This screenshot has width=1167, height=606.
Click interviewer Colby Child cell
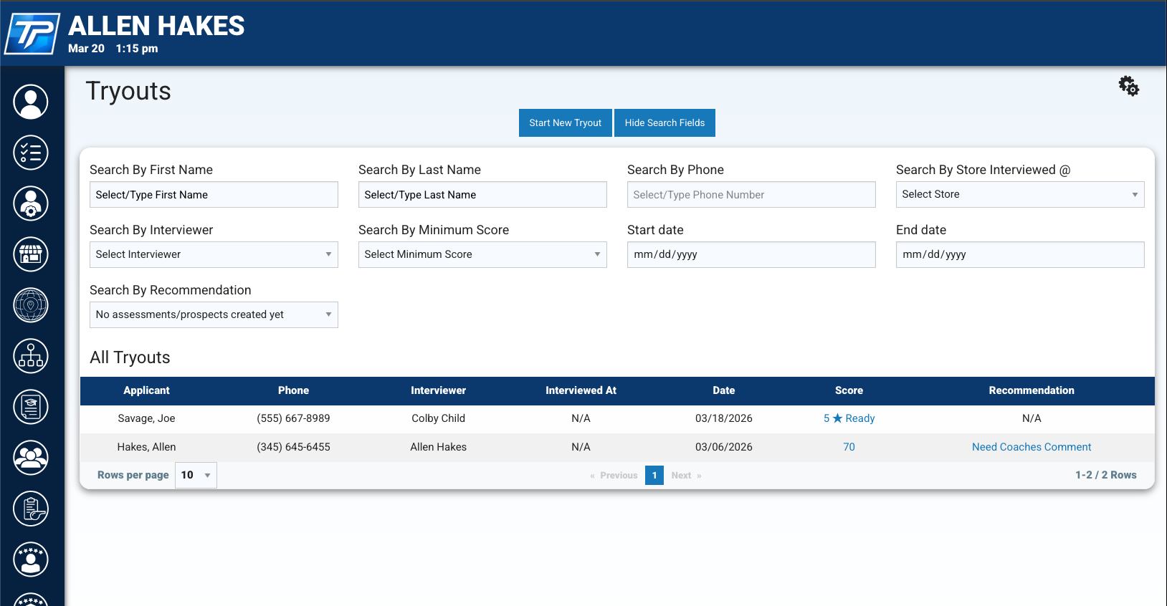(438, 418)
